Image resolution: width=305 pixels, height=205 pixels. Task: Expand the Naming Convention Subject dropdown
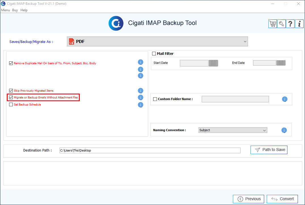pos(233,130)
